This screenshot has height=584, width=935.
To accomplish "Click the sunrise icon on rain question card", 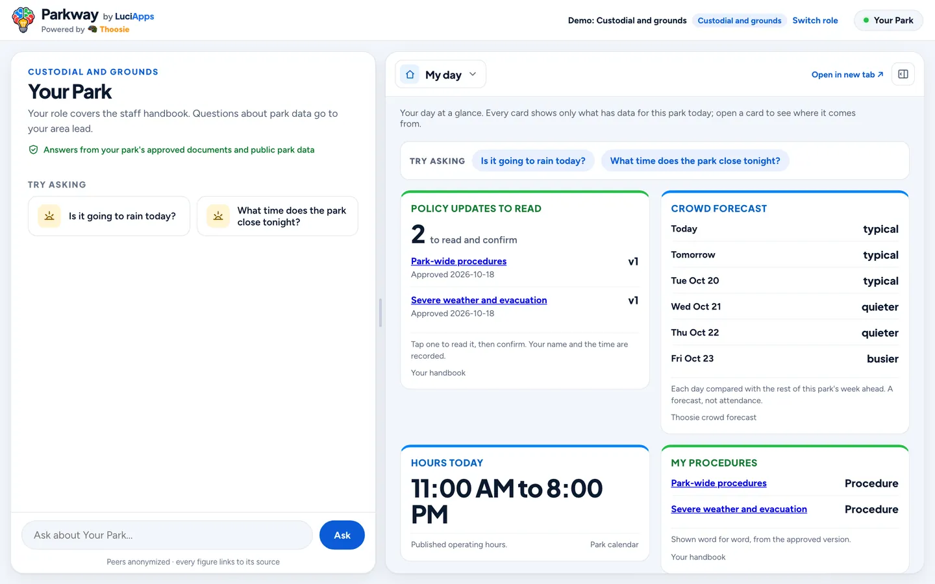I will 49,216.
